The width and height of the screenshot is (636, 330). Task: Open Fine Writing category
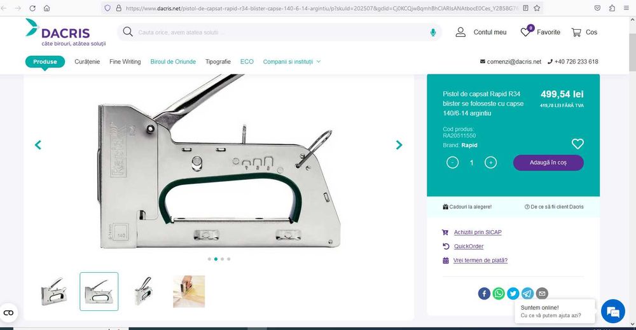coord(125,62)
